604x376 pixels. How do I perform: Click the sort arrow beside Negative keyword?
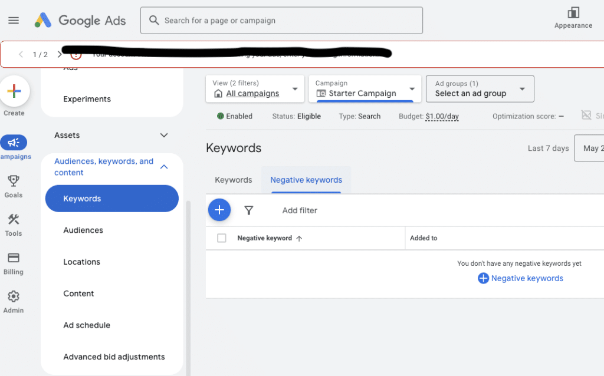(299, 238)
